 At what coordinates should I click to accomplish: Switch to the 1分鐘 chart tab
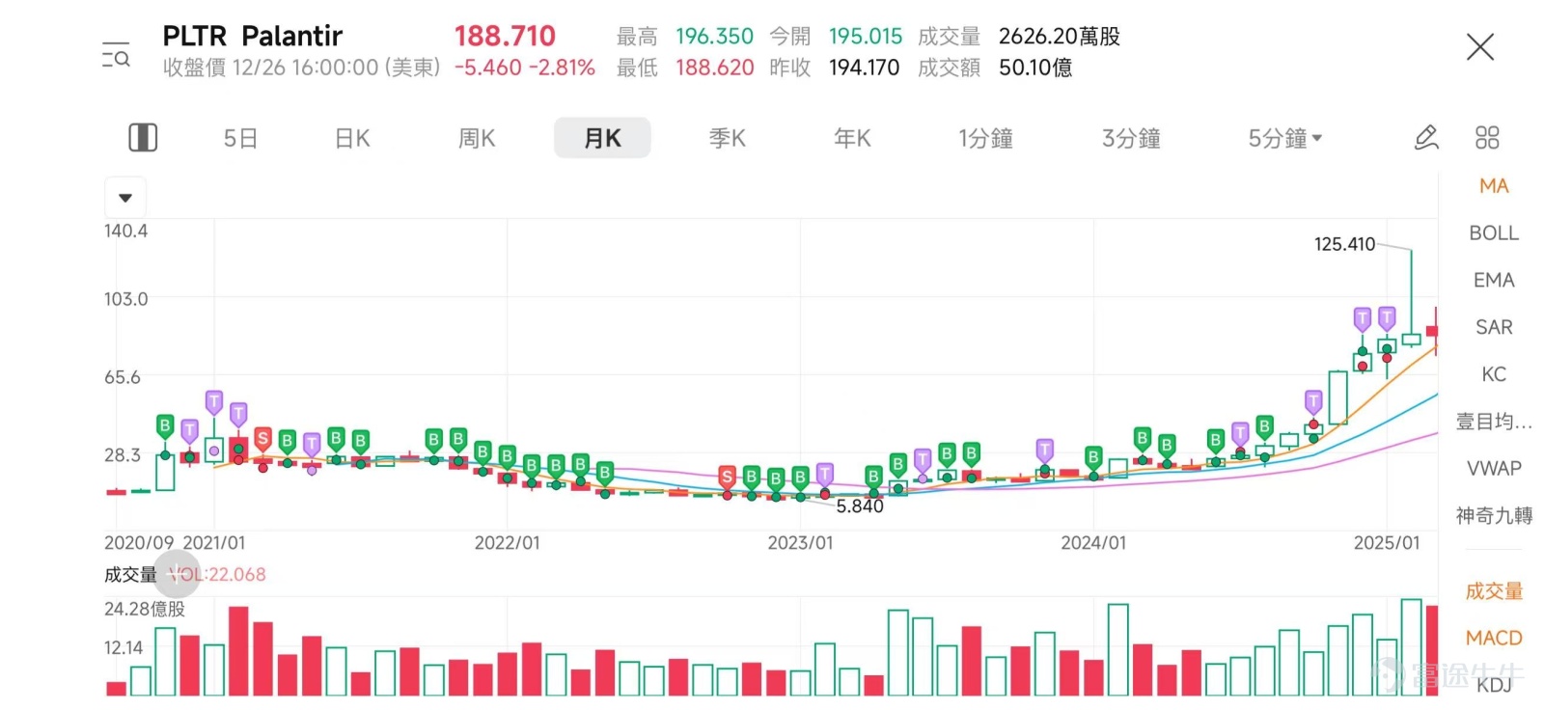coord(985,139)
